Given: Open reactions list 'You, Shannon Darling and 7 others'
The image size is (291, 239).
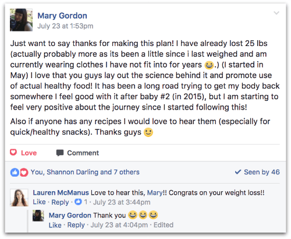Looking at the screenshot, I should [x=85, y=172].
